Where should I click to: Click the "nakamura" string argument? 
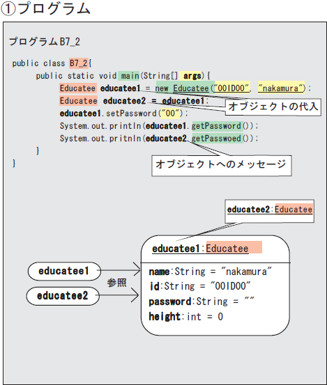(x=282, y=88)
